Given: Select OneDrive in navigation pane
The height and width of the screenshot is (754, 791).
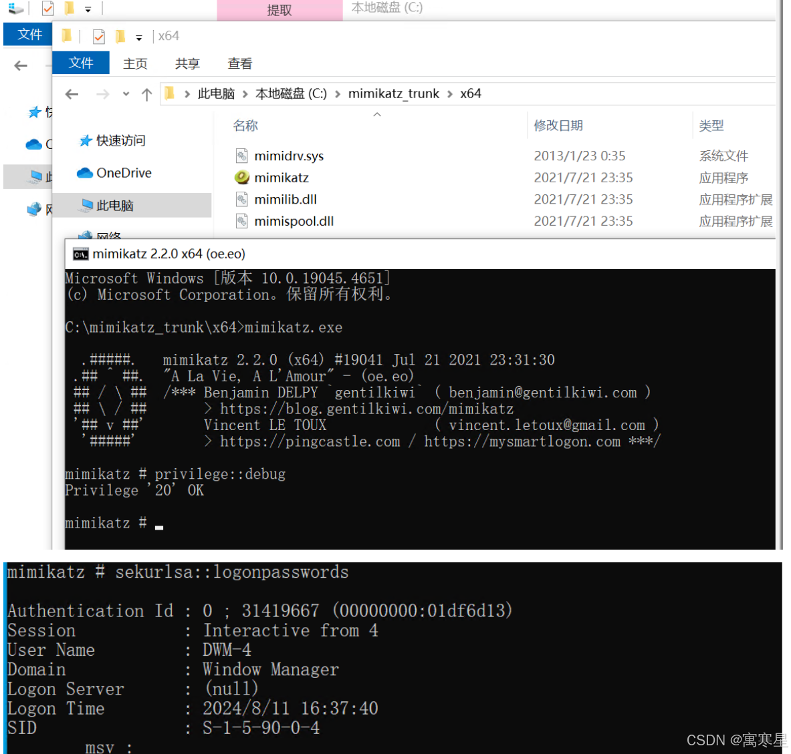Looking at the screenshot, I should point(124,173).
